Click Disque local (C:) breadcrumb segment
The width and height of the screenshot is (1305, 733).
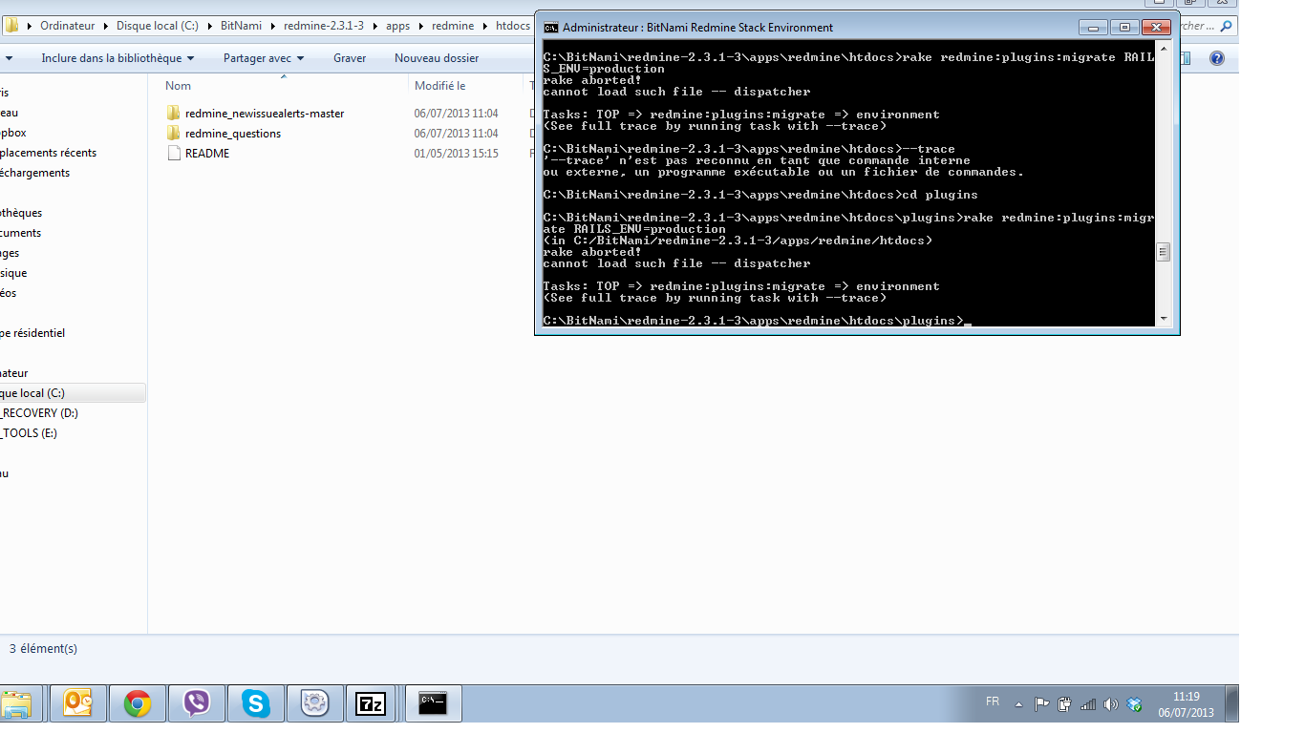point(158,26)
